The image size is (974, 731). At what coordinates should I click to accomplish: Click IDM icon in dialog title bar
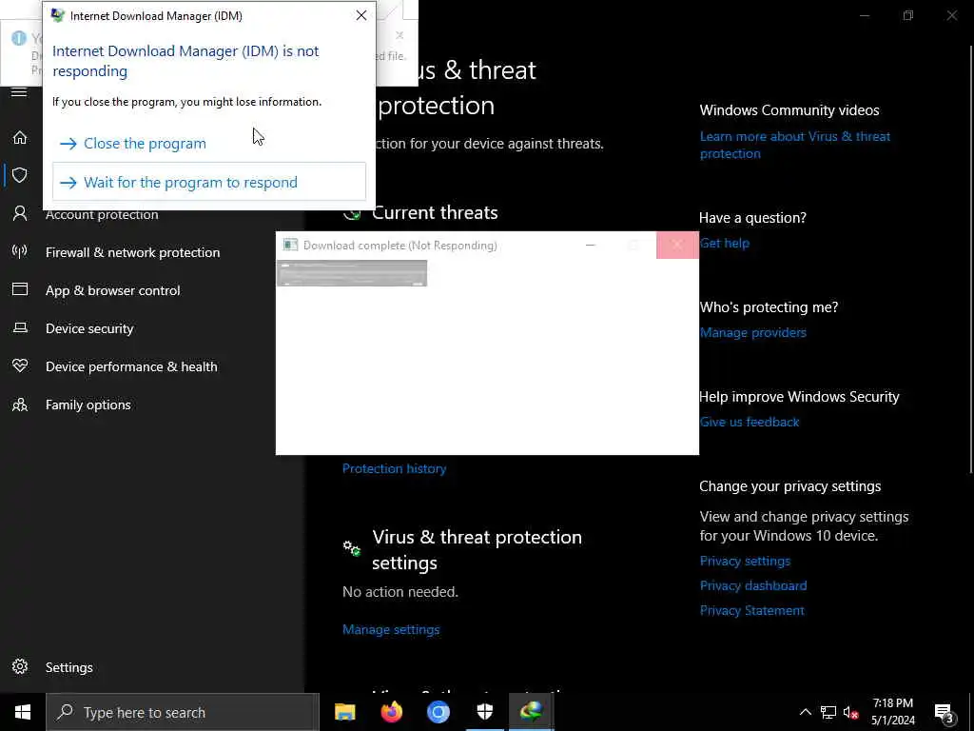[58, 15]
